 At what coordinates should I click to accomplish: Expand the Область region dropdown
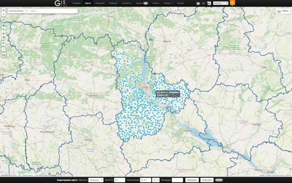[x=96, y=180]
